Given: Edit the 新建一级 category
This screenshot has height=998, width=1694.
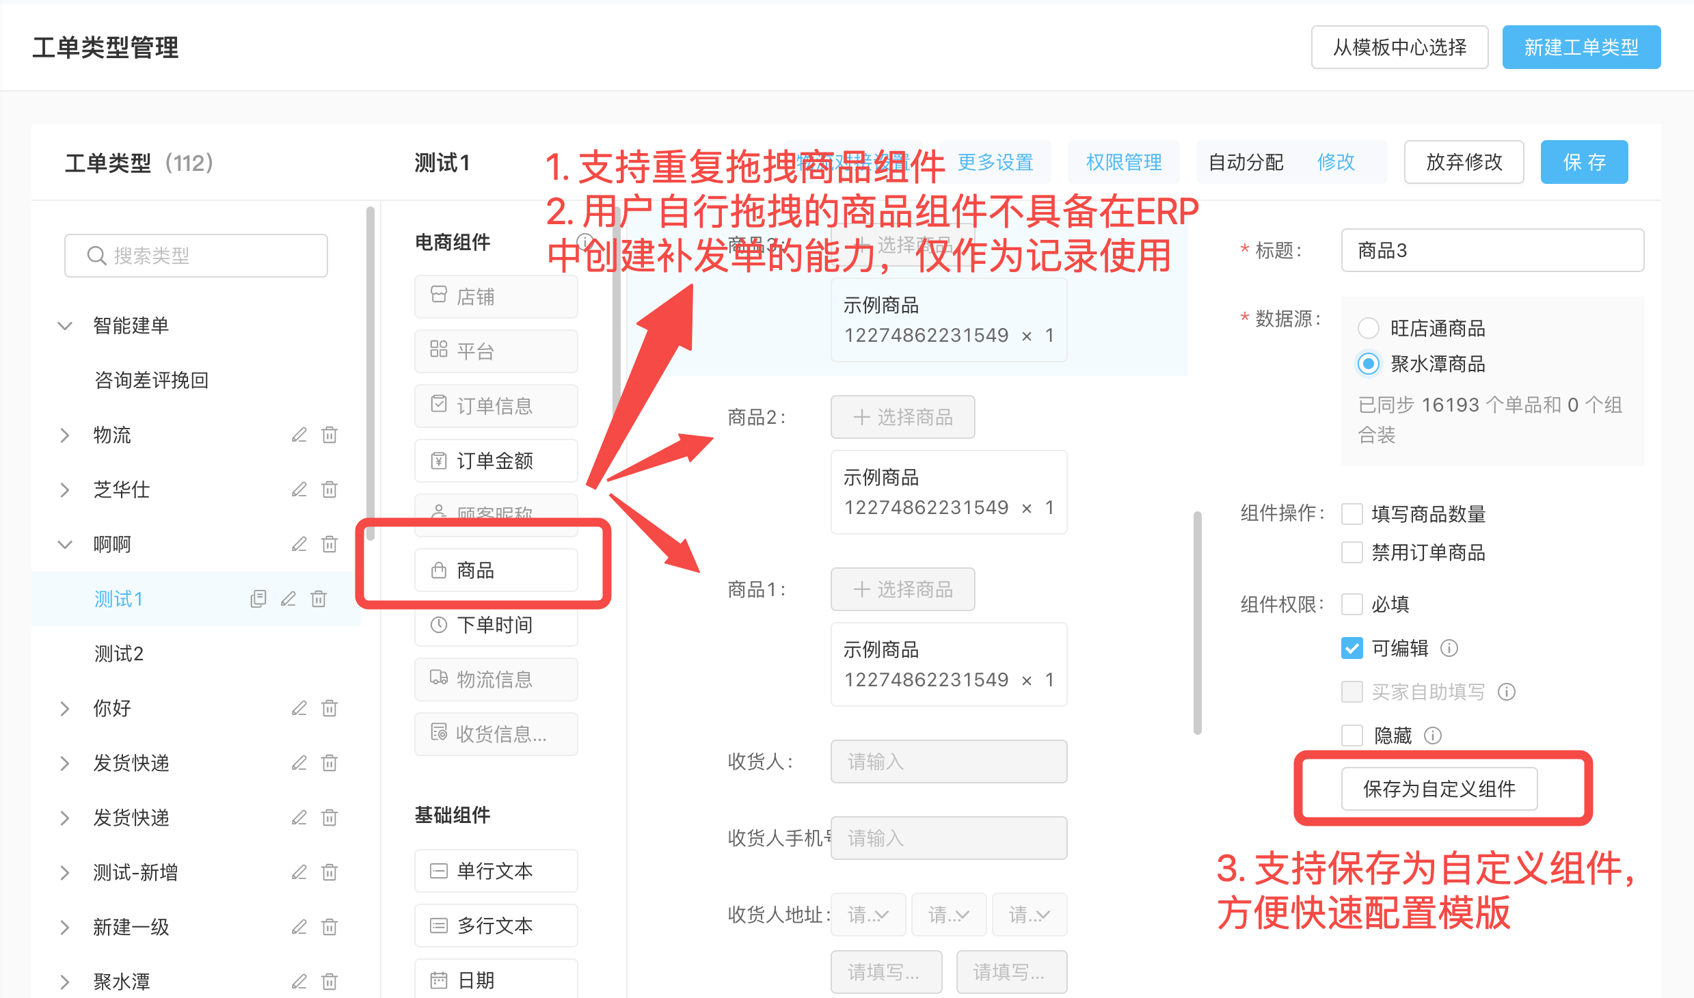Looking at the screenshot, I should click(x=299, y=927).
